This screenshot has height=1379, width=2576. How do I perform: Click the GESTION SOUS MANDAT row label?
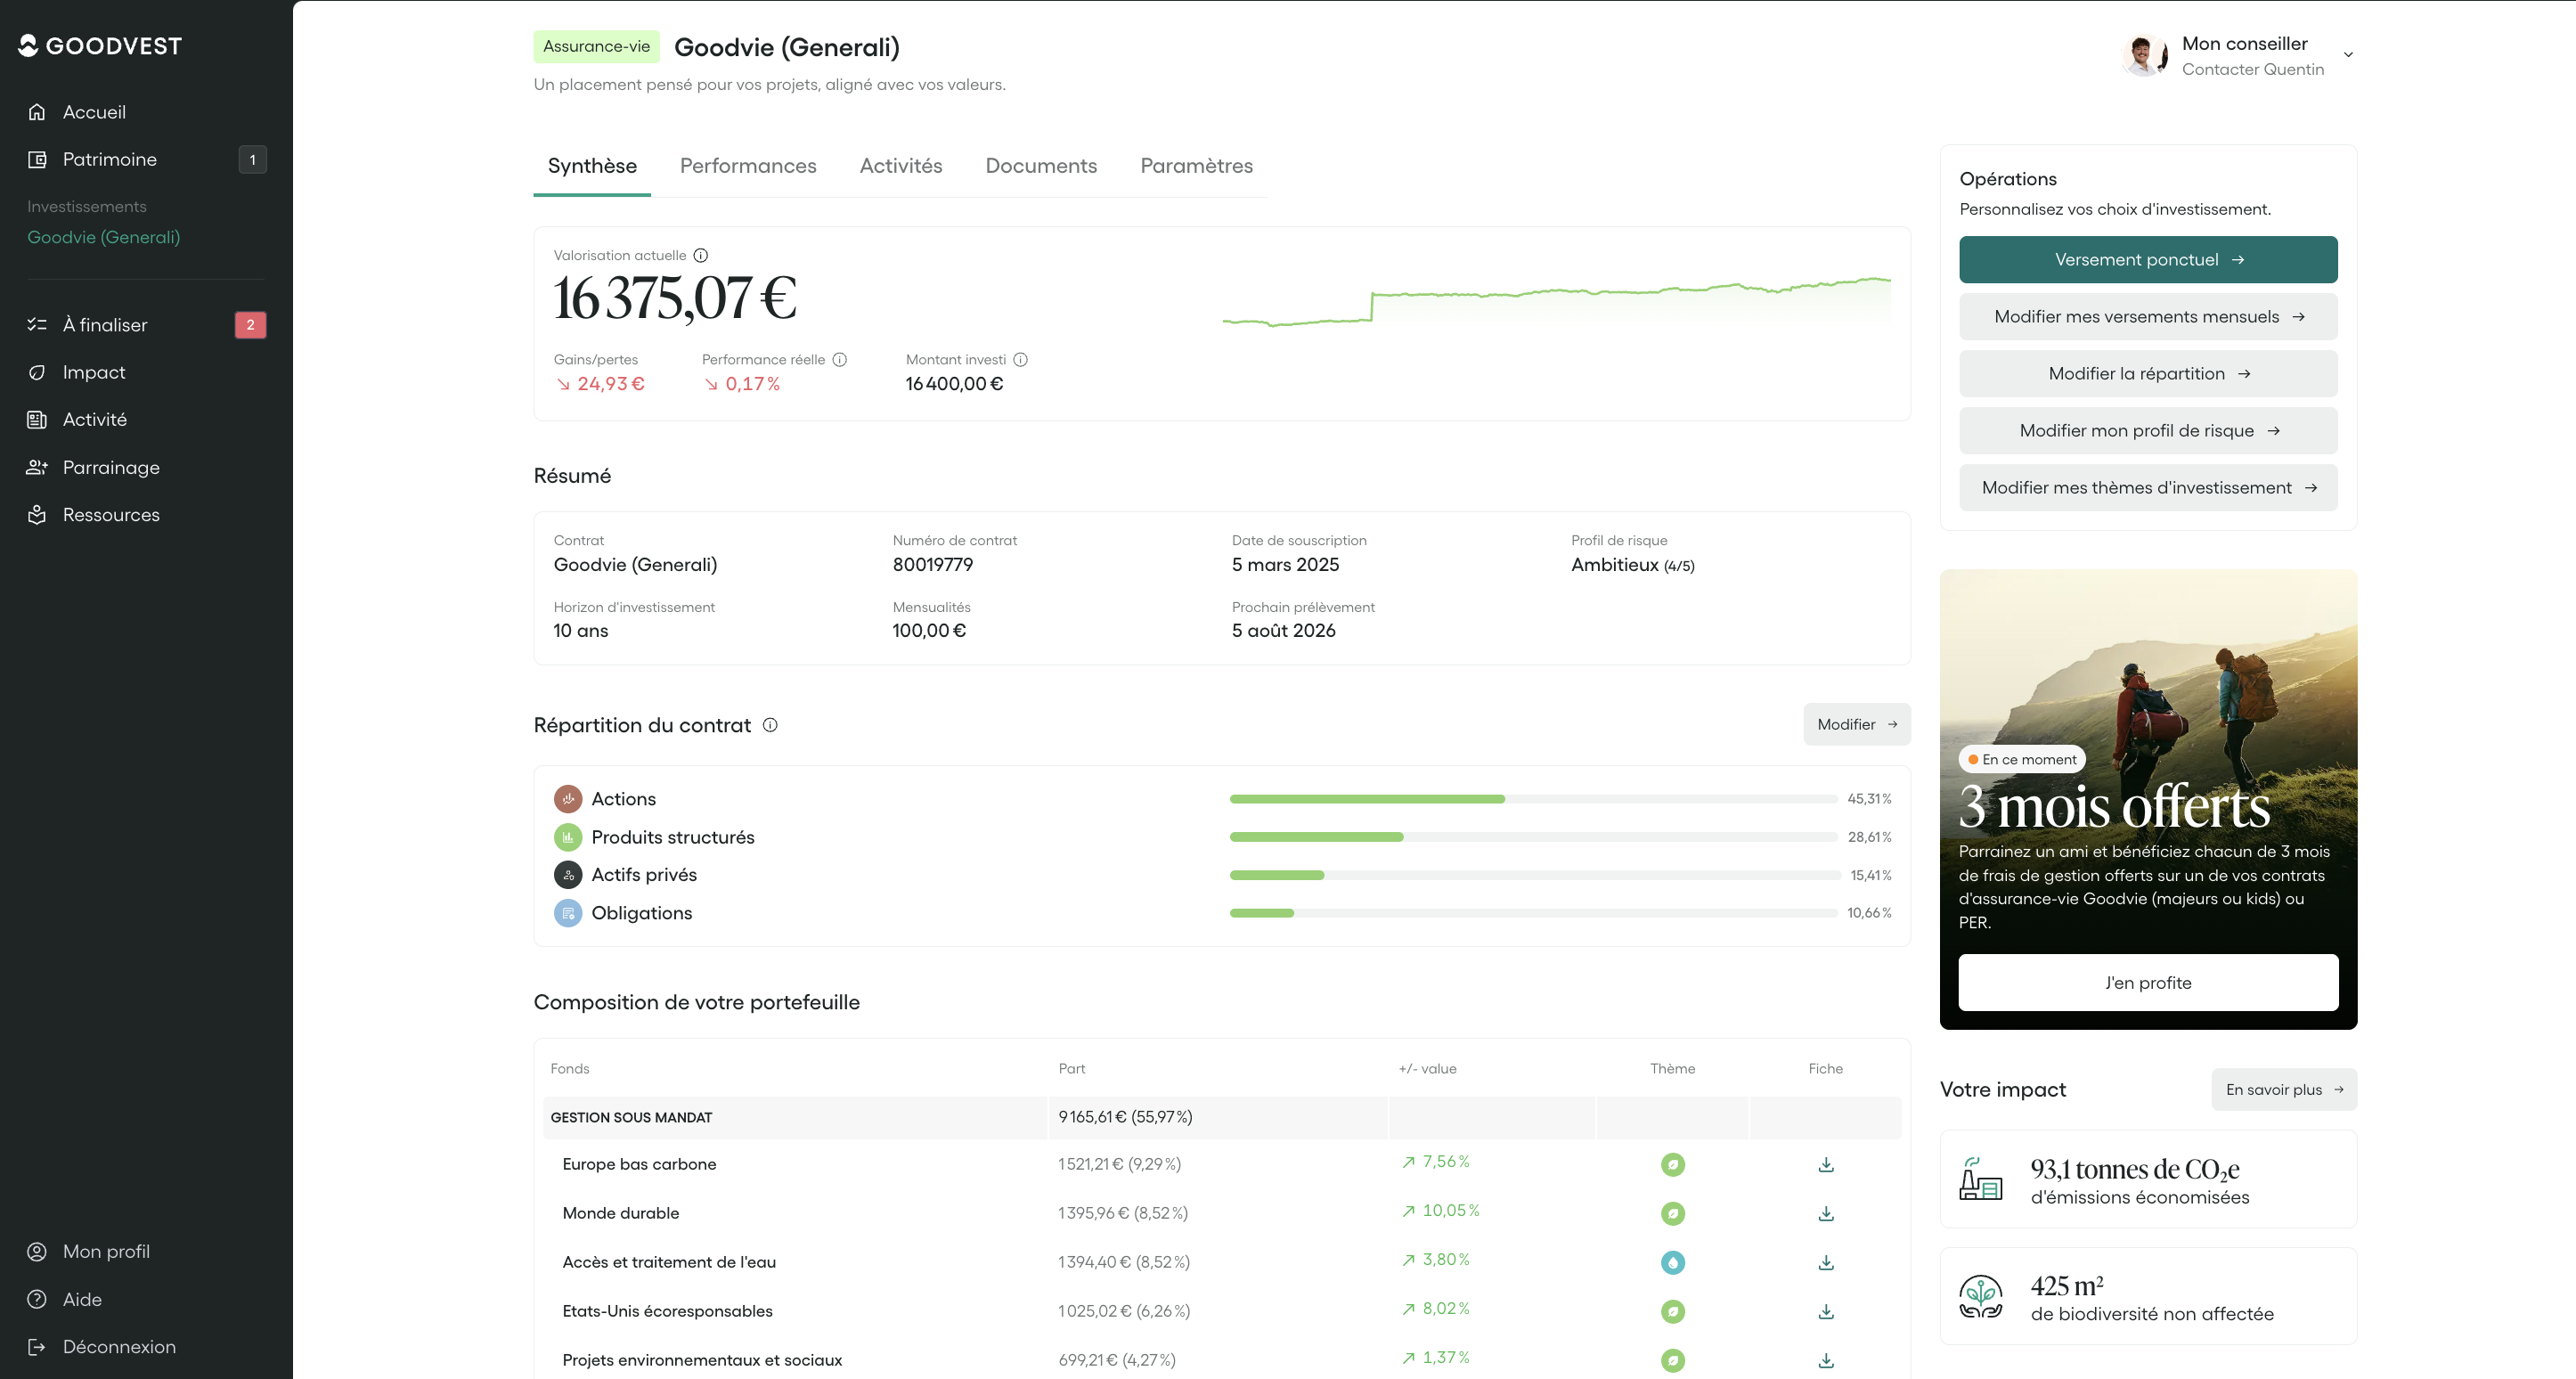(631, 1118)
